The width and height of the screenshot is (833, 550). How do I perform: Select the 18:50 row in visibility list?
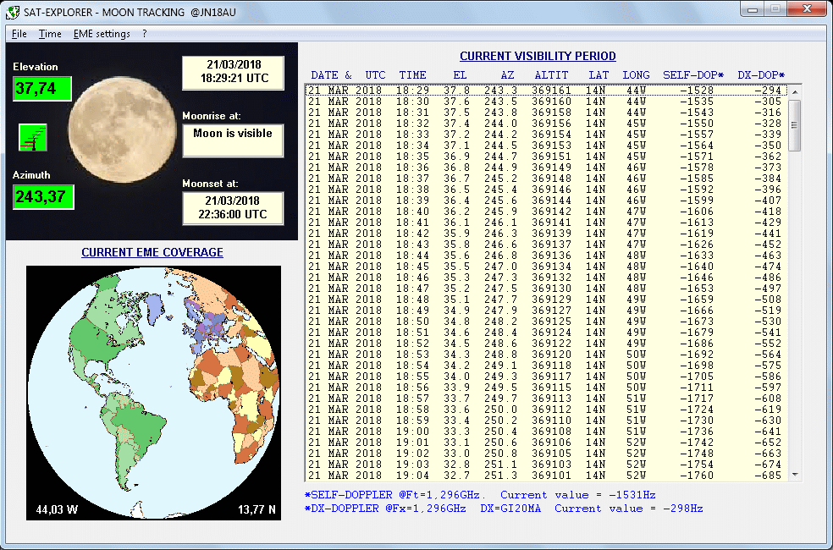546,322
